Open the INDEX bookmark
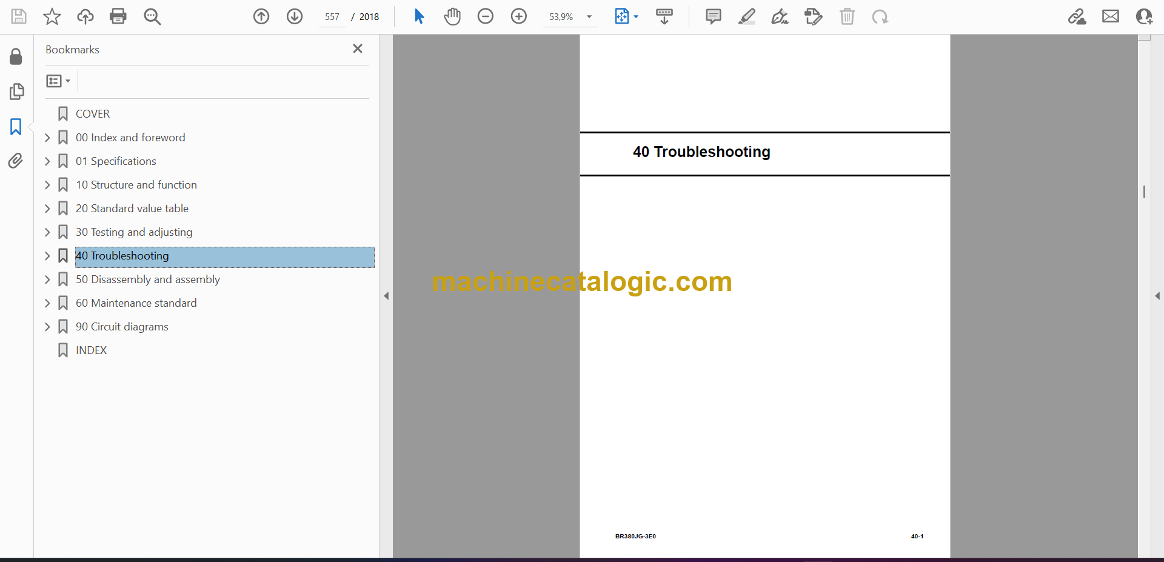The height and width of the screenshot is (562, 1164). tap(91, 350)
